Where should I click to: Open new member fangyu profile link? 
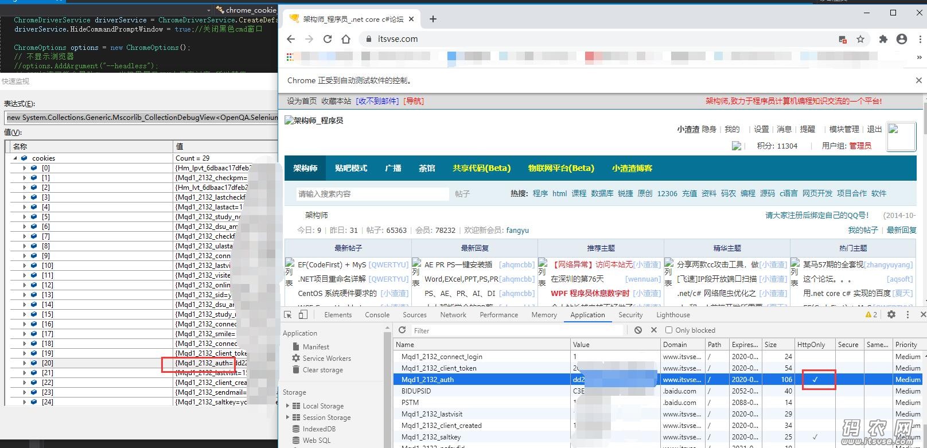tap(517, 230)
